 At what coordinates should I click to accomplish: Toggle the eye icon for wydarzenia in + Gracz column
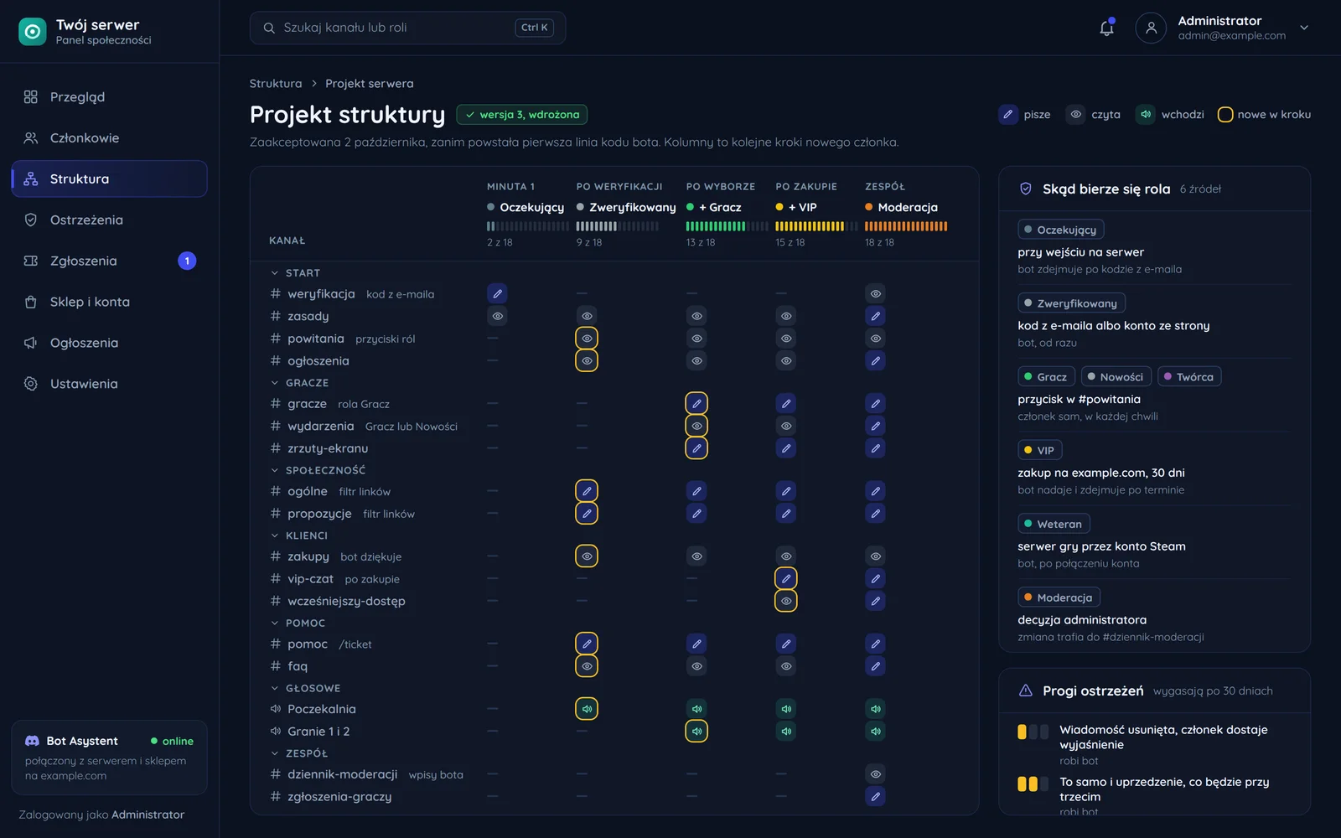point(696,426)
